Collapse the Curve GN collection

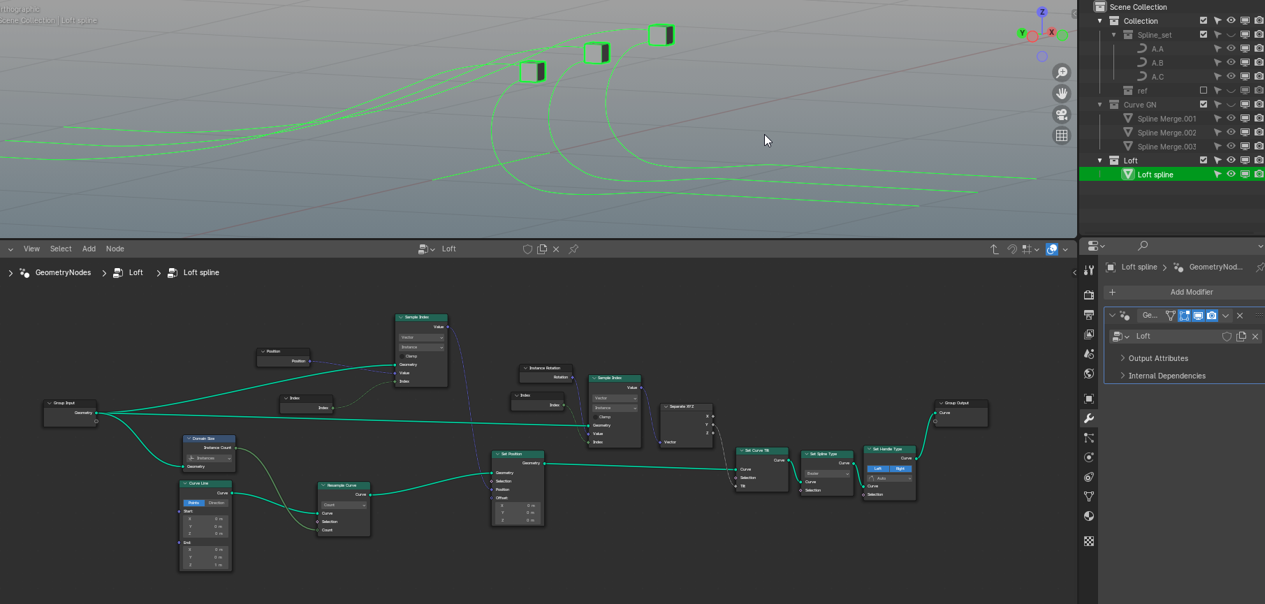(1100, 105)
